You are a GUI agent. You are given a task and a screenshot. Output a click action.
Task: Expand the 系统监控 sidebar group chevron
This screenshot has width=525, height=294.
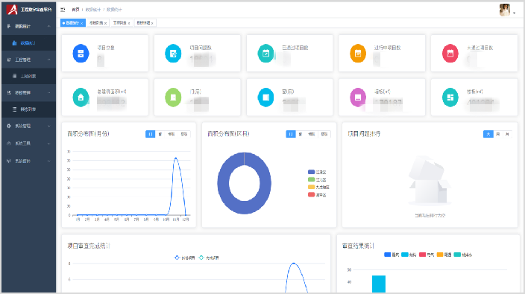pos(49,161)
